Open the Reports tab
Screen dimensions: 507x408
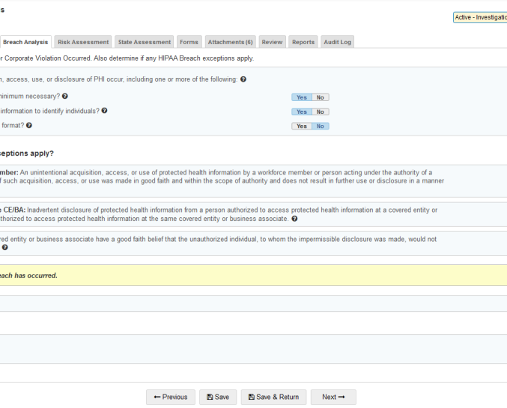coord(303,42)
